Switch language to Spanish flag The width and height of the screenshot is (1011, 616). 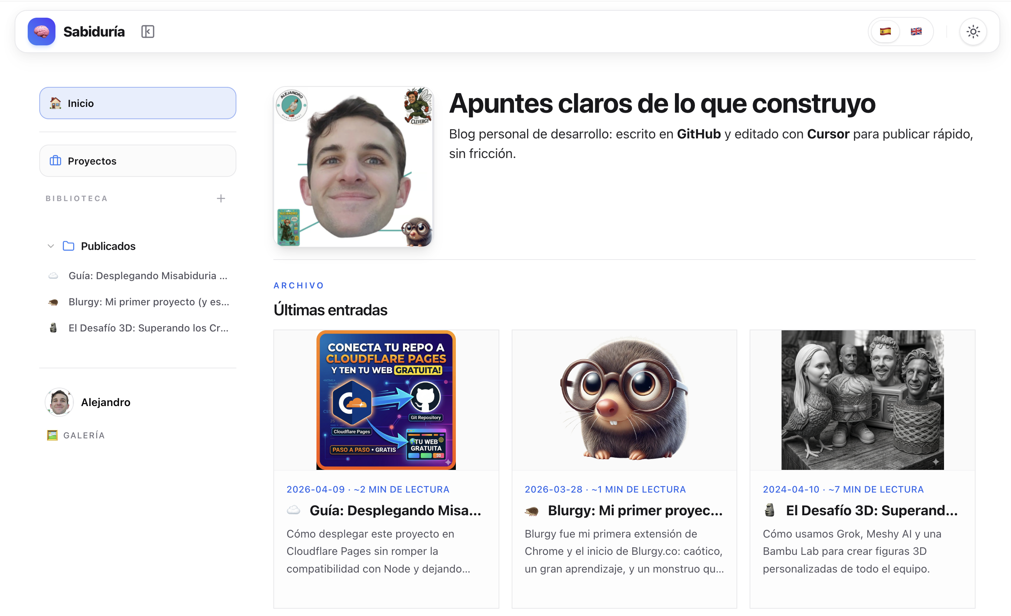click(x=885, y=32)
